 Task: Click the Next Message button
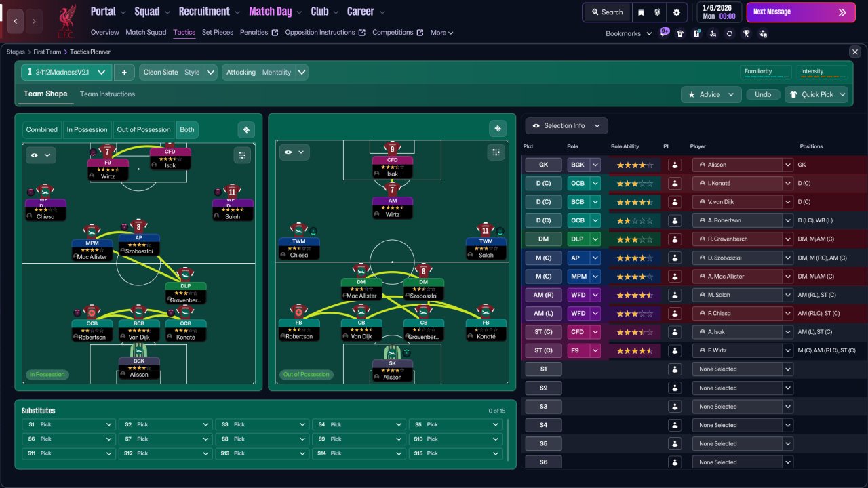[x=801, y=12]
